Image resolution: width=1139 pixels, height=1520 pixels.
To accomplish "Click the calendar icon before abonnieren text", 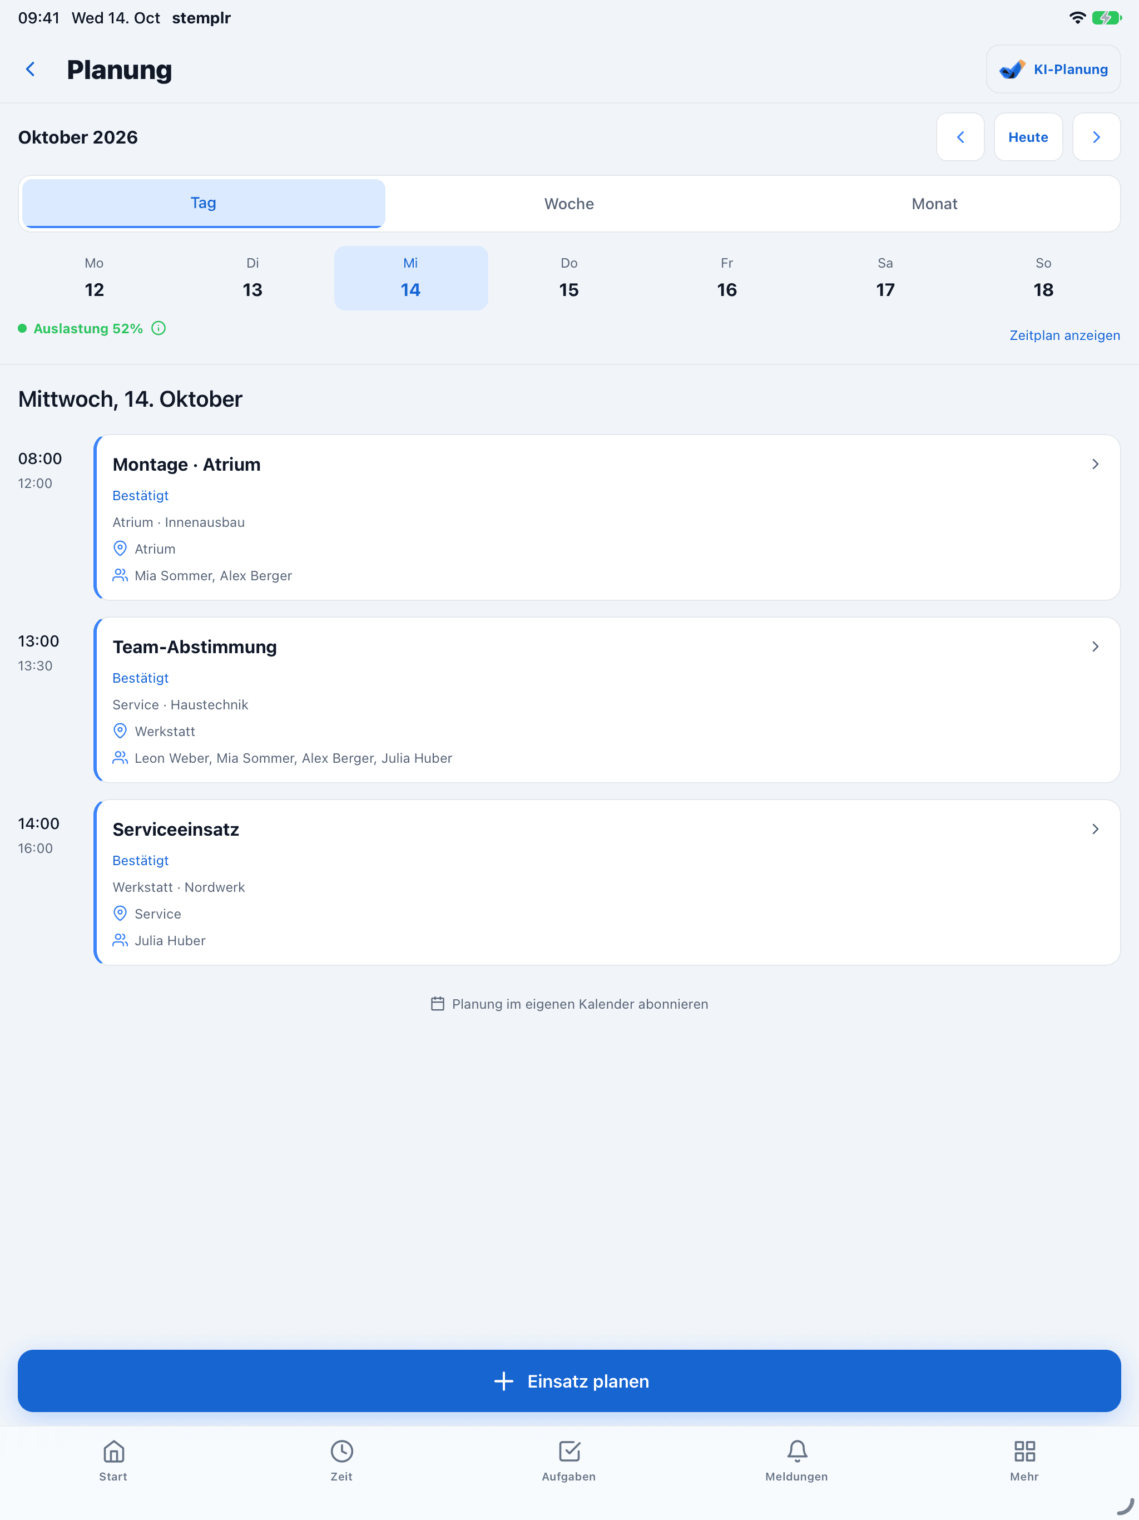I will (x=438, y=1004).
